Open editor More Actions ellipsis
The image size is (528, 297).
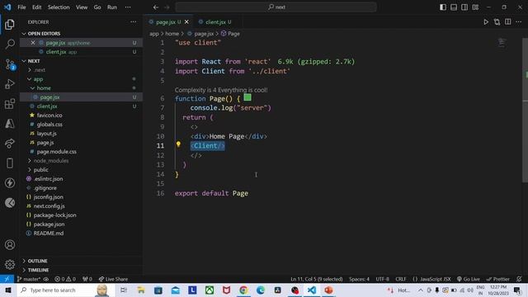(x=519, y=22)
